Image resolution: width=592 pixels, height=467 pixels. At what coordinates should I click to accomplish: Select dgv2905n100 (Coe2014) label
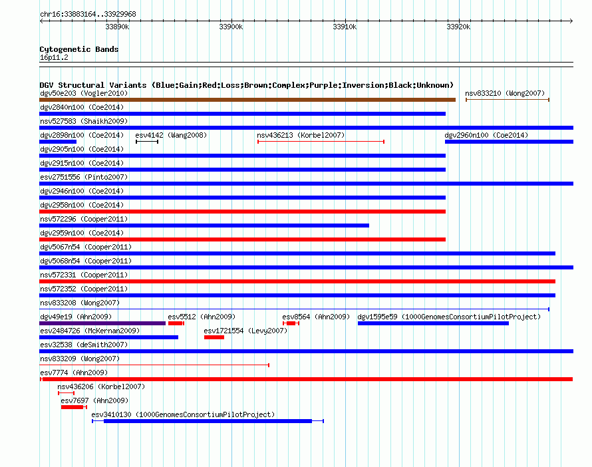(82, 149)
